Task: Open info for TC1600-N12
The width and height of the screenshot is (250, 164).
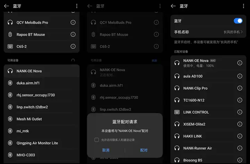Action: (x=240, y=100)
